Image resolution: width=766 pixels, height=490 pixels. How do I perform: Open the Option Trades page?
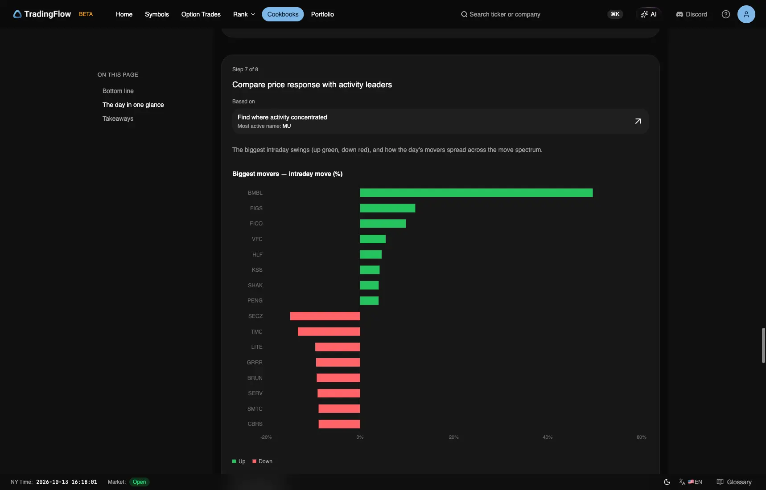pos(201,14)
